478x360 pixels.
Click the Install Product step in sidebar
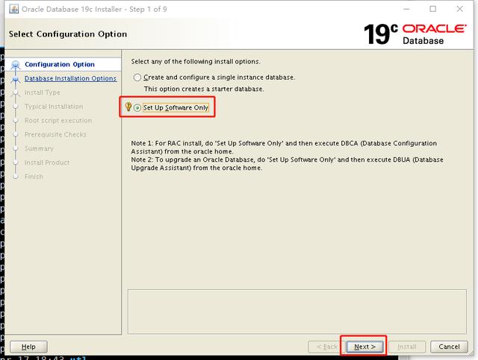pos(47,162)
